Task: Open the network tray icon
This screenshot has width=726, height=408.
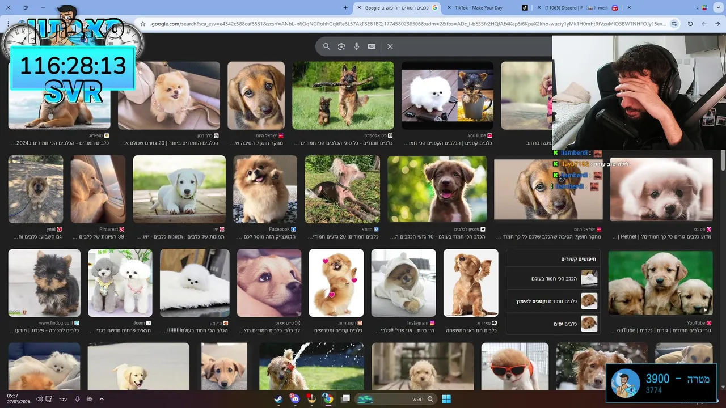Action: [x=49, y=399]
